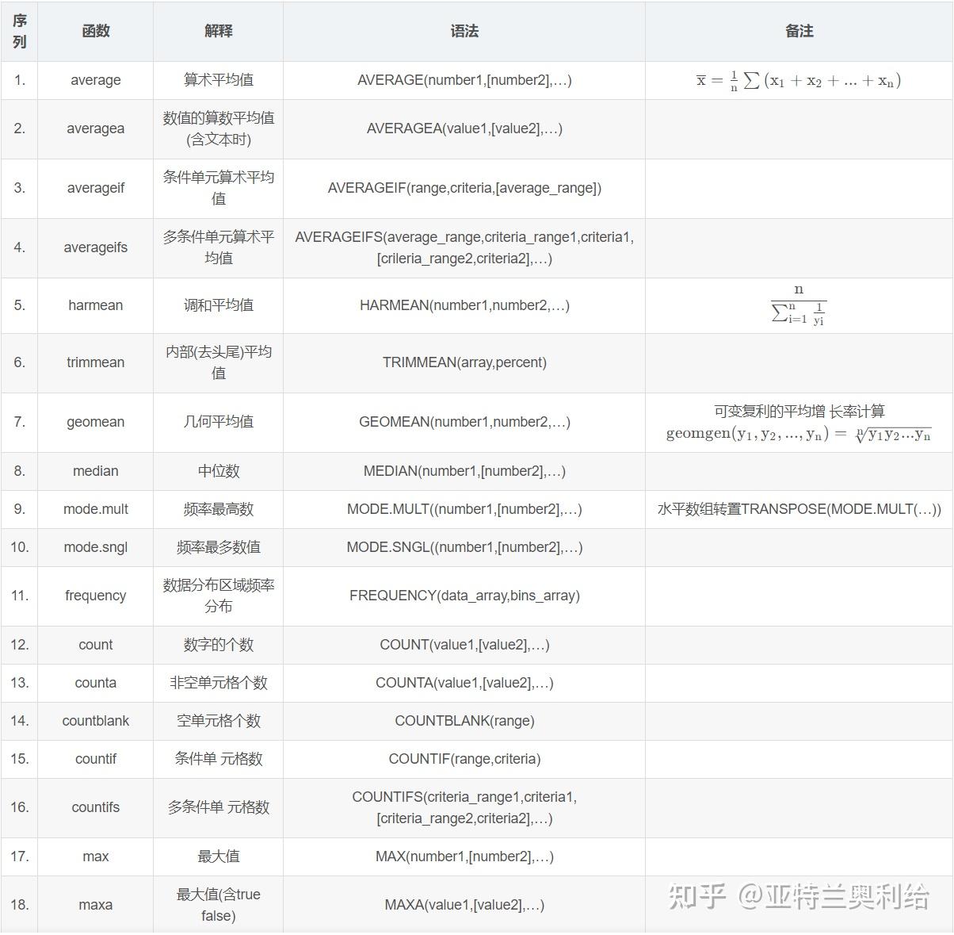Select the geomean function cell
This screenshot has width=954, height=935.
coord(95,422)
